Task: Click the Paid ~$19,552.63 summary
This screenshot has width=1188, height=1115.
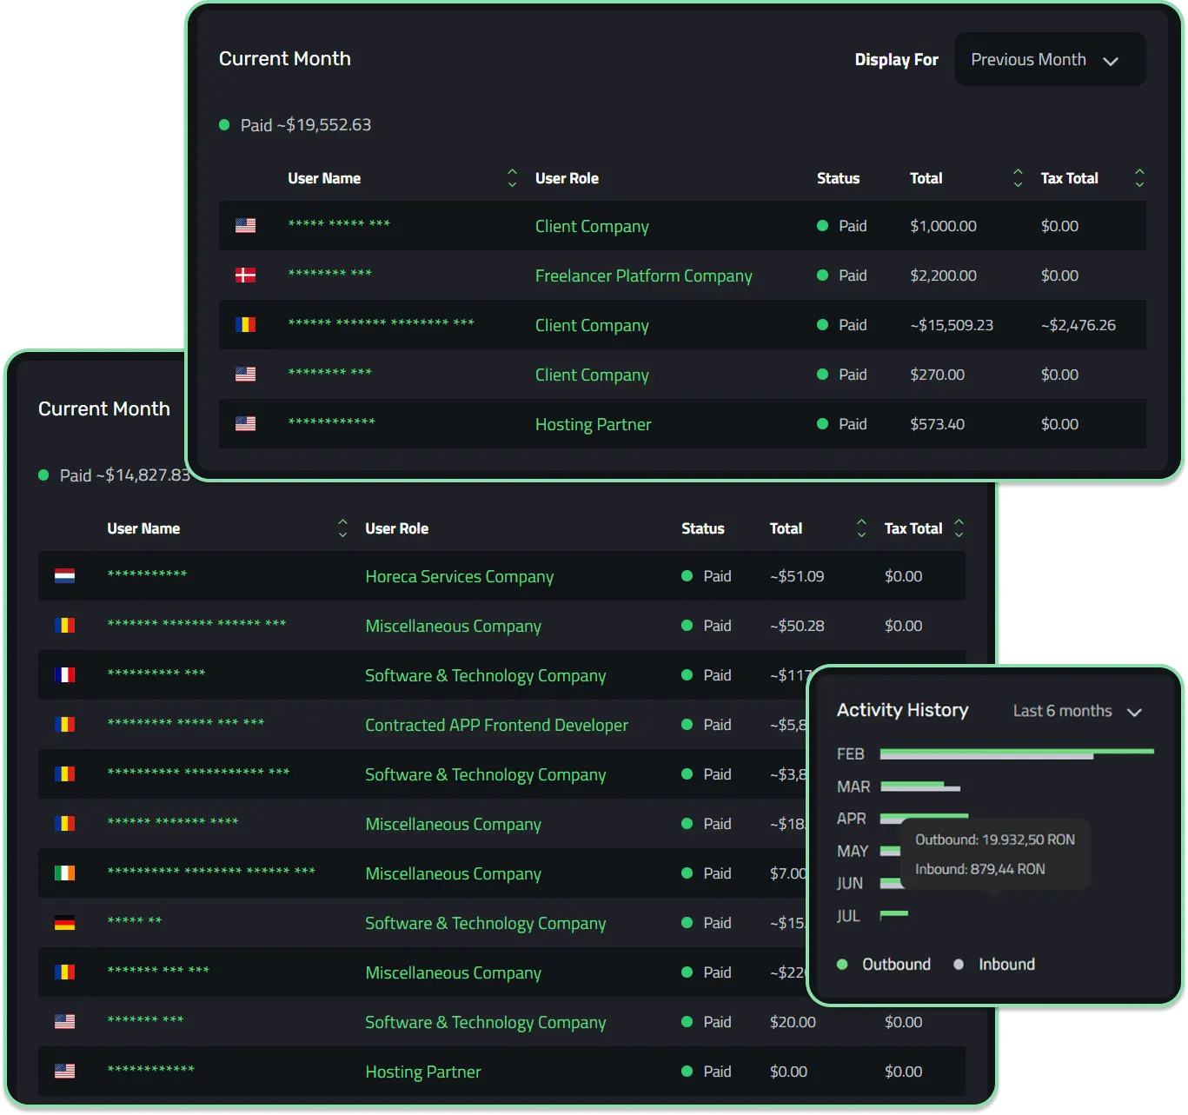Action: [295, 125]
